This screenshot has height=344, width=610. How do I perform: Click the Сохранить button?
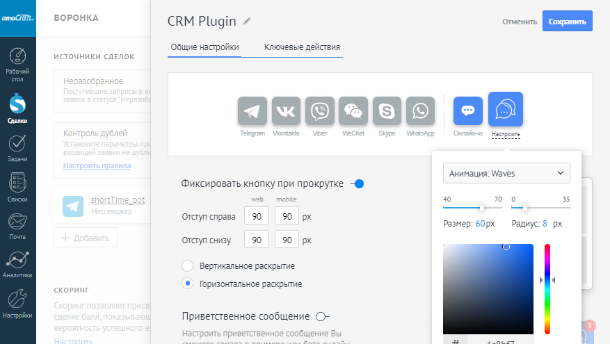(567, 22)
